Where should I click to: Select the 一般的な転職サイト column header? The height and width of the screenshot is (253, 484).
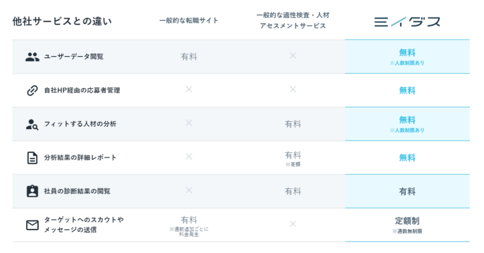[189, 21]
